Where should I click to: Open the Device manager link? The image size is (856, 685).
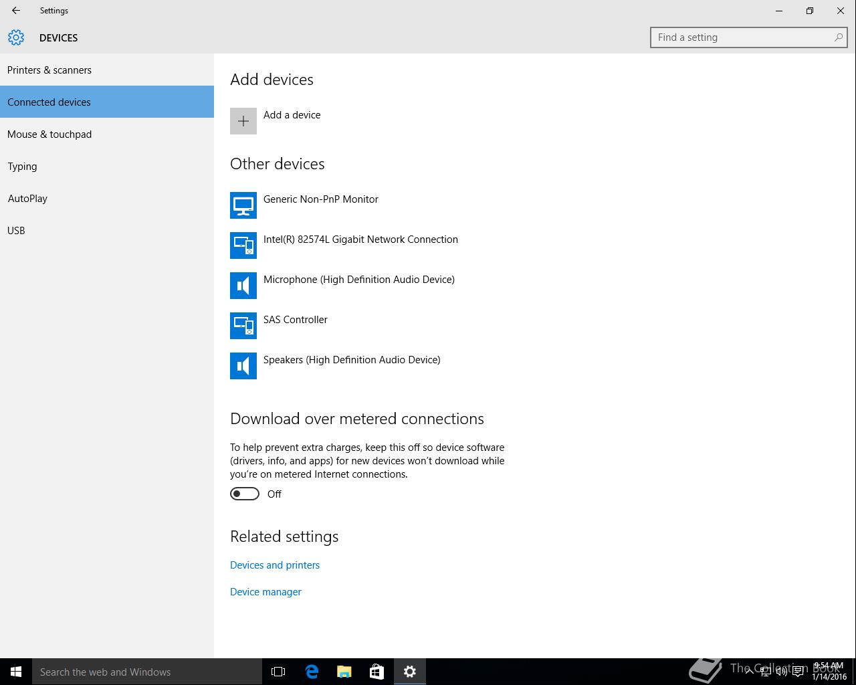[x=265, y=592]
